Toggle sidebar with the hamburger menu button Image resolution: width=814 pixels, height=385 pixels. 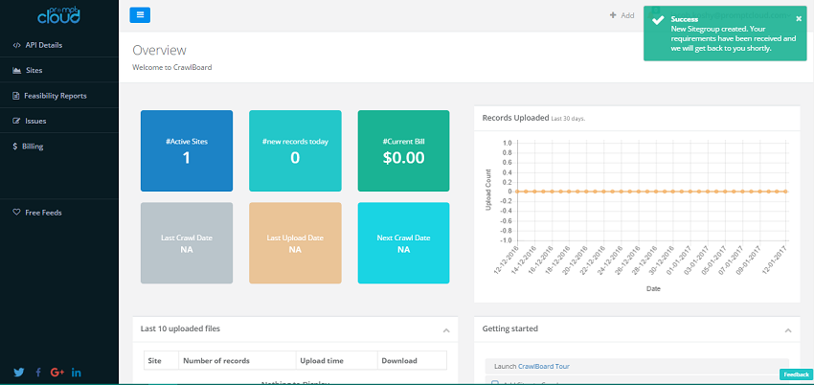click(140, 14)
